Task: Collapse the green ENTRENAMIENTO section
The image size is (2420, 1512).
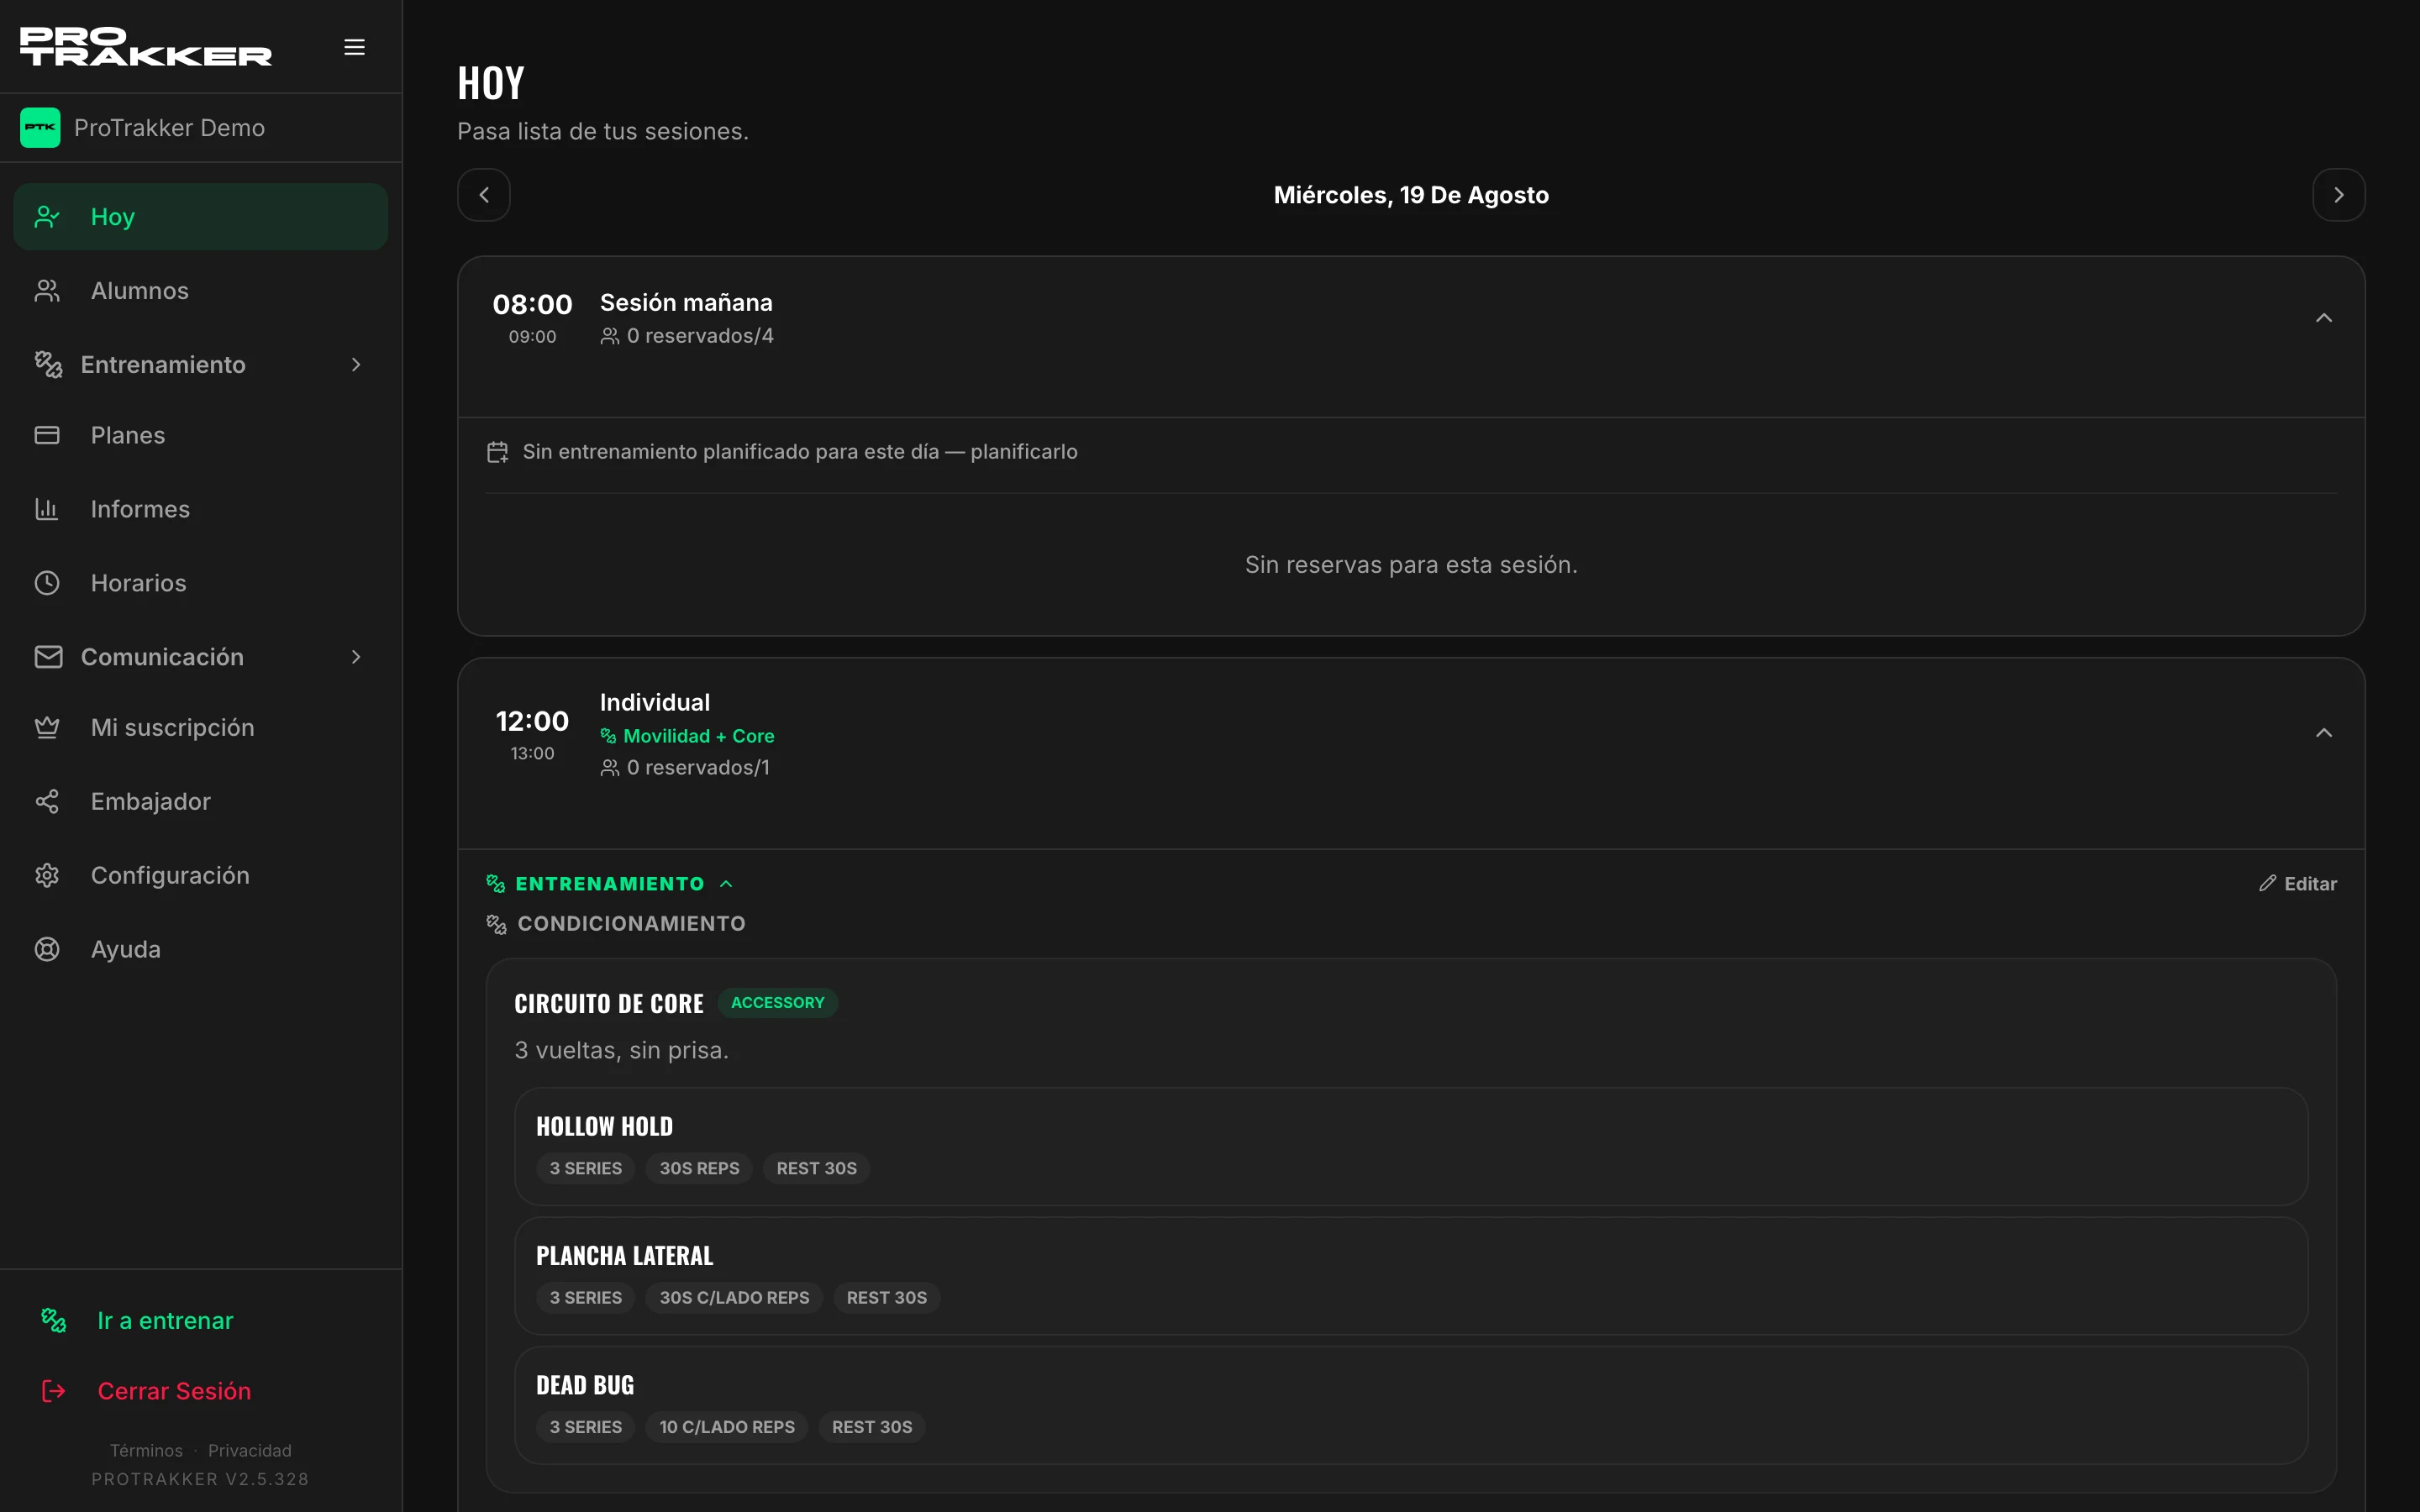Action: [610, 883]
